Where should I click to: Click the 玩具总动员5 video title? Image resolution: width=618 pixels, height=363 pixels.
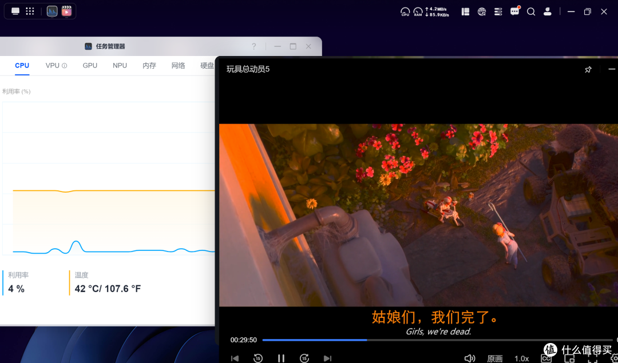[248, 69]
